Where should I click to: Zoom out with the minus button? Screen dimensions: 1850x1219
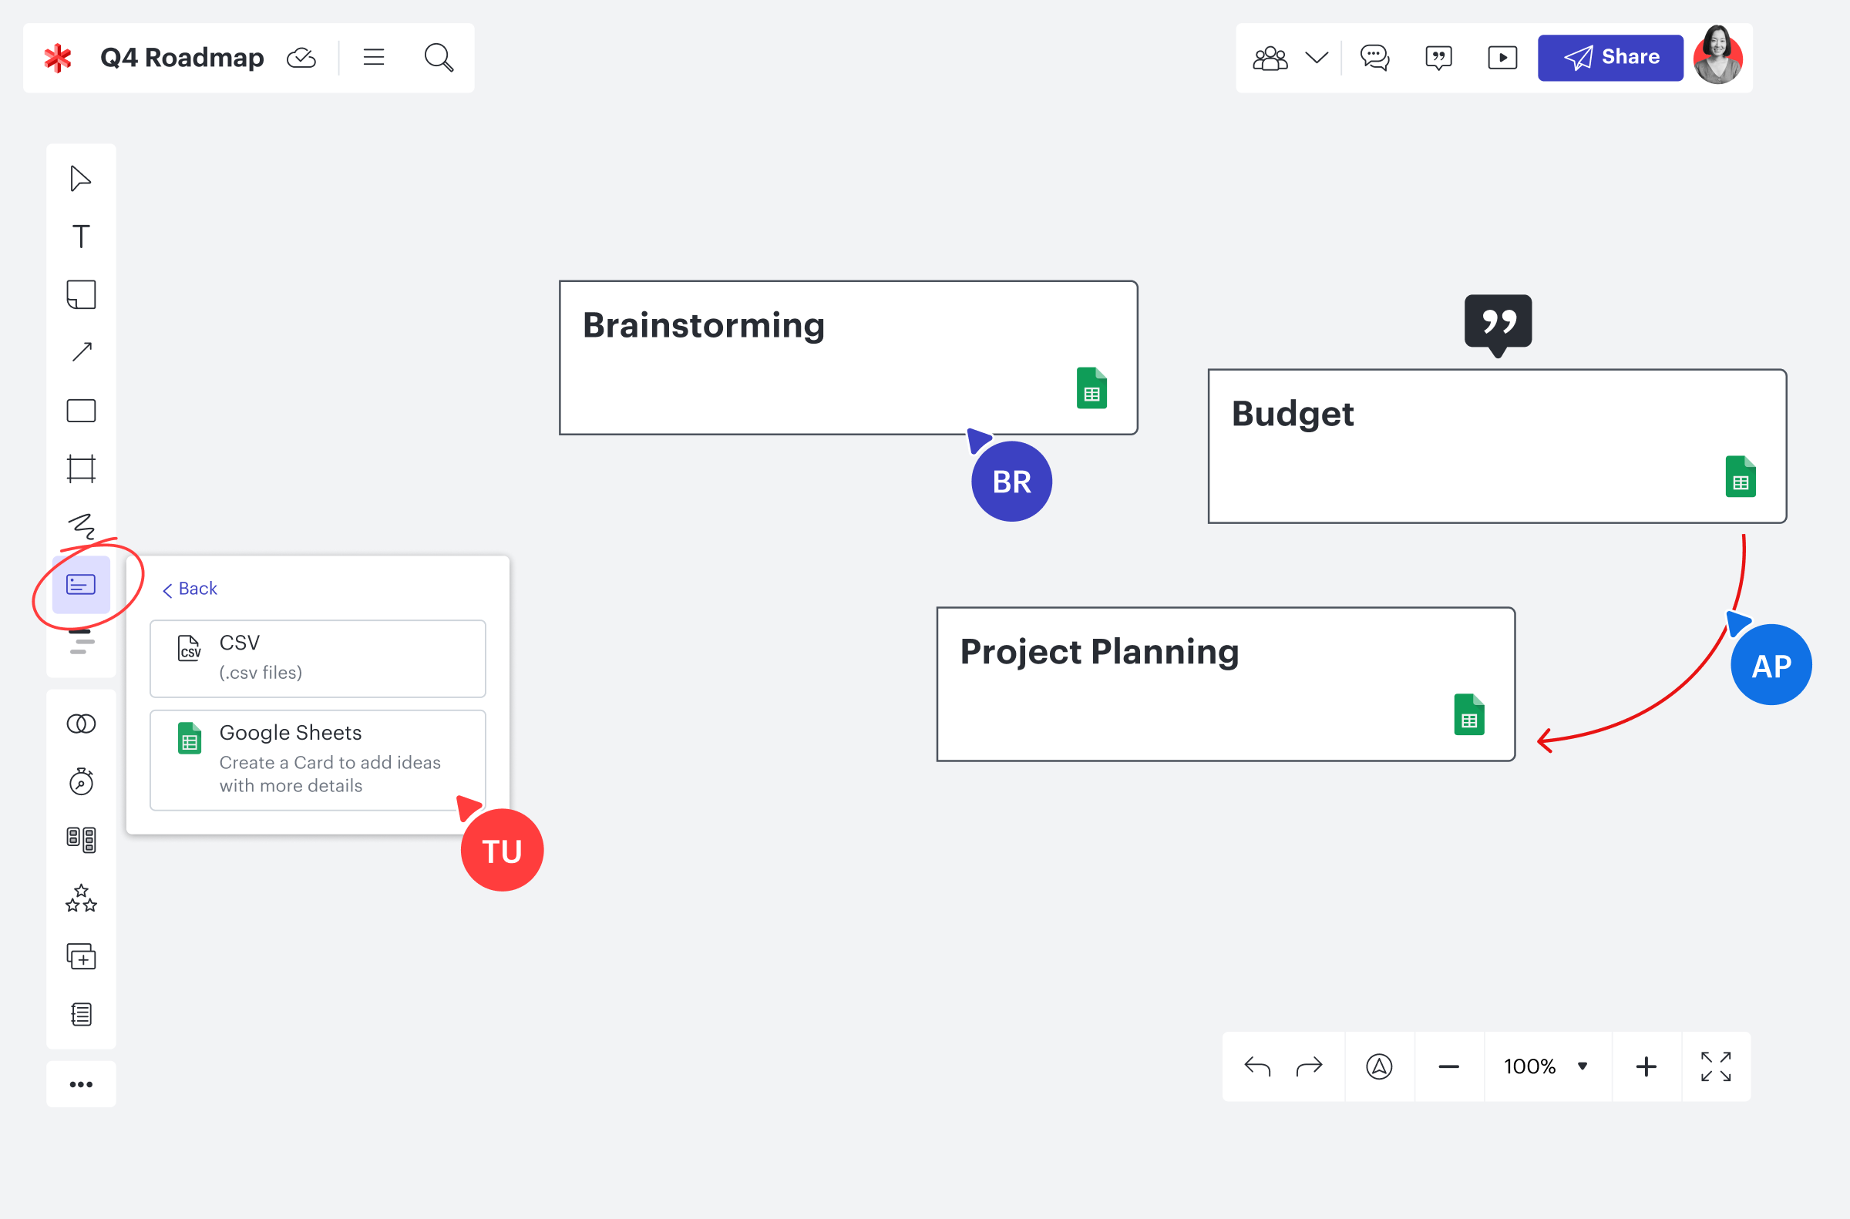click(1448, 1066)
